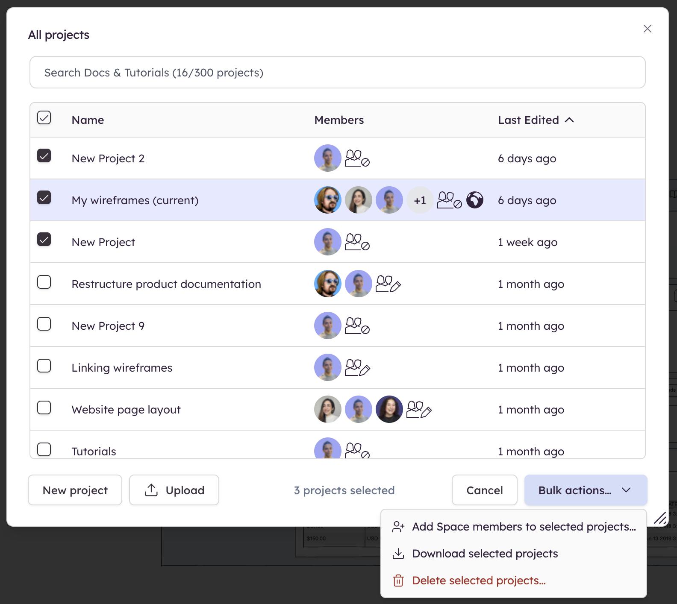Click the members edit icon for Linking wireframes
677x604 pixels.
[x=357, y=368]
